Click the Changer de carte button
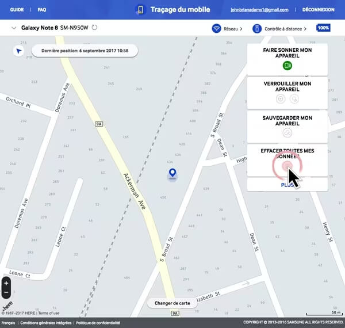The width and height of the screenshot is (345, 328). 172,303
